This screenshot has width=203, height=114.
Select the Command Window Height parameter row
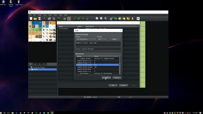point(97,67)
